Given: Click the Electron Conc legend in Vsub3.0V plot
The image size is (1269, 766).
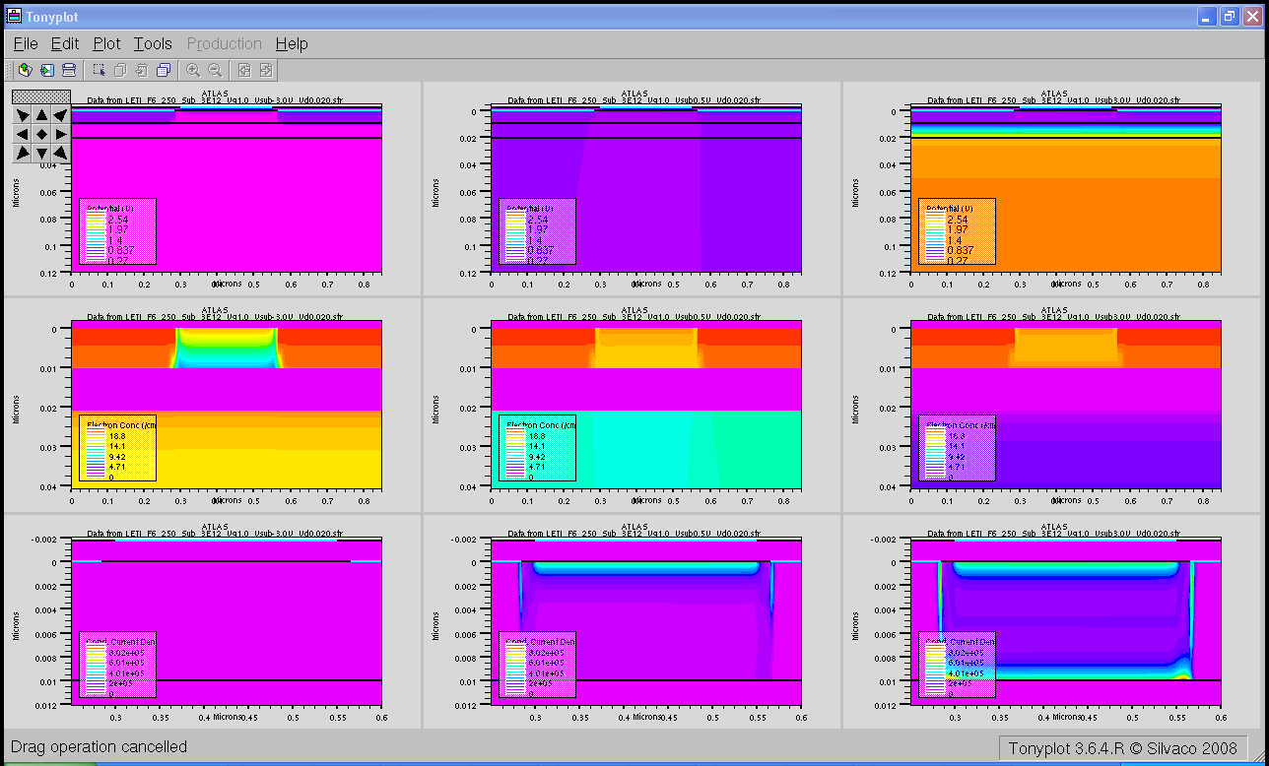Looking at the screenshot, I should tap(957, 448).
